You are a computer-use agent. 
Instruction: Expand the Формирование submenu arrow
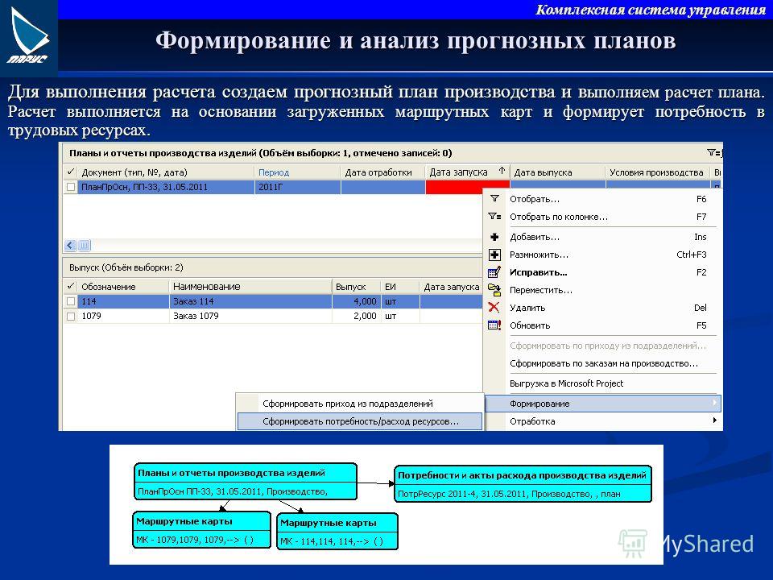click(714, 404)
